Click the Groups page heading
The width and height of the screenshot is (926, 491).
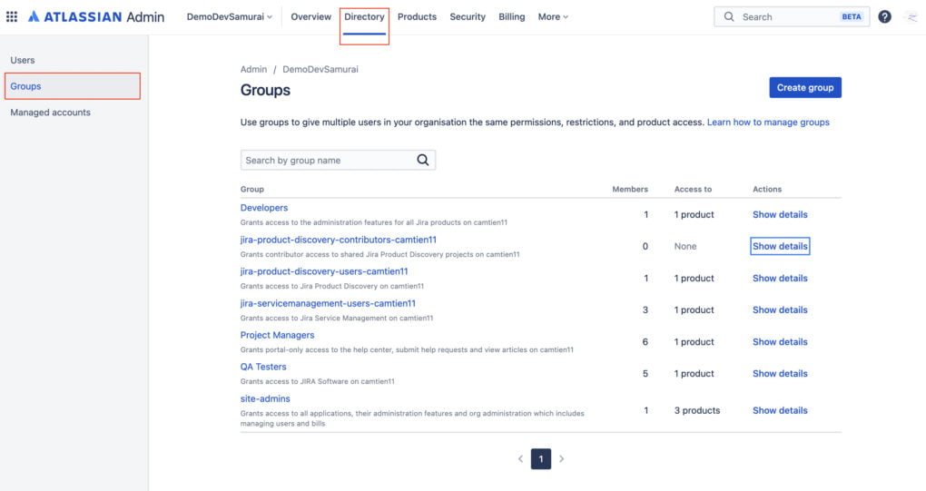(x=265, y=90)
